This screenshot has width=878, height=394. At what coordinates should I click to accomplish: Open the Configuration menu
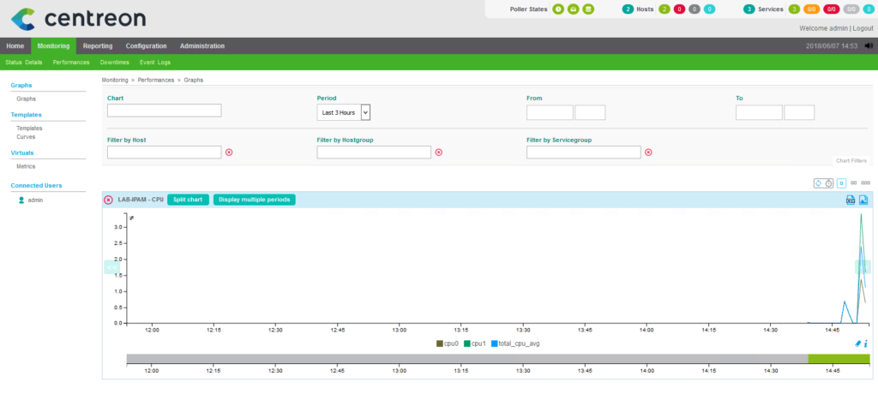pos(146,46)
